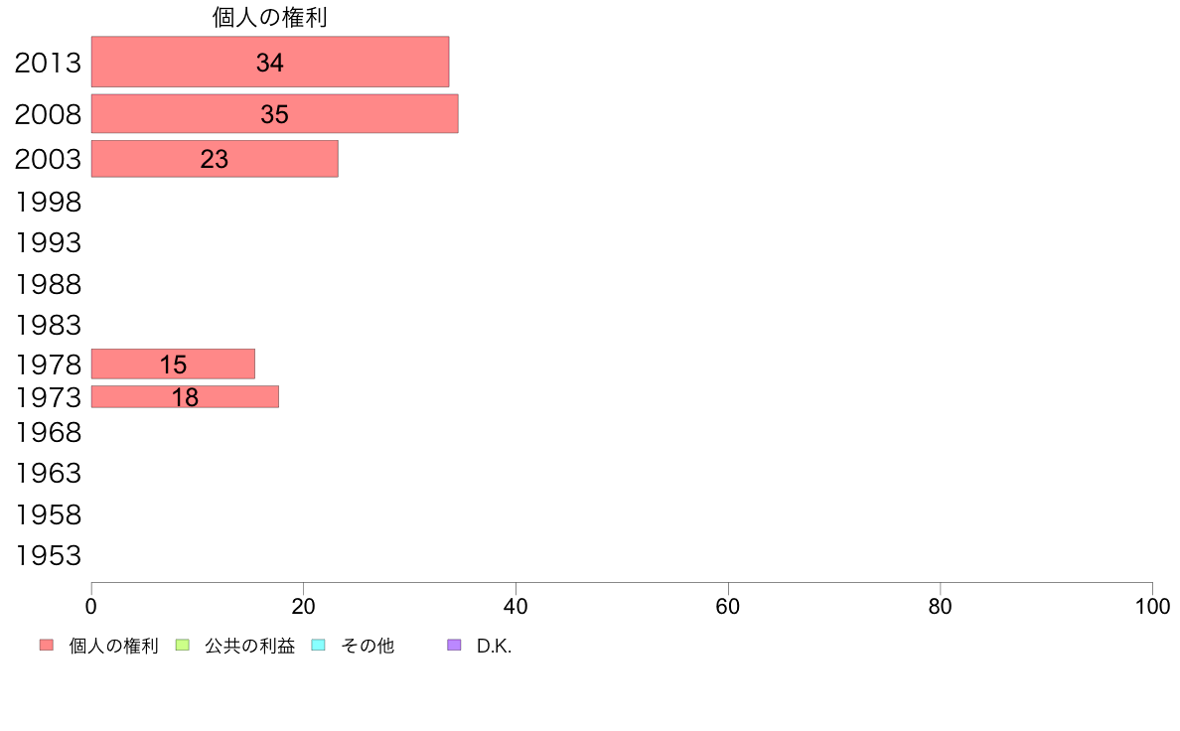Click the 公共の利益 legend label
Screen dimensions: 1180x731
250,646
